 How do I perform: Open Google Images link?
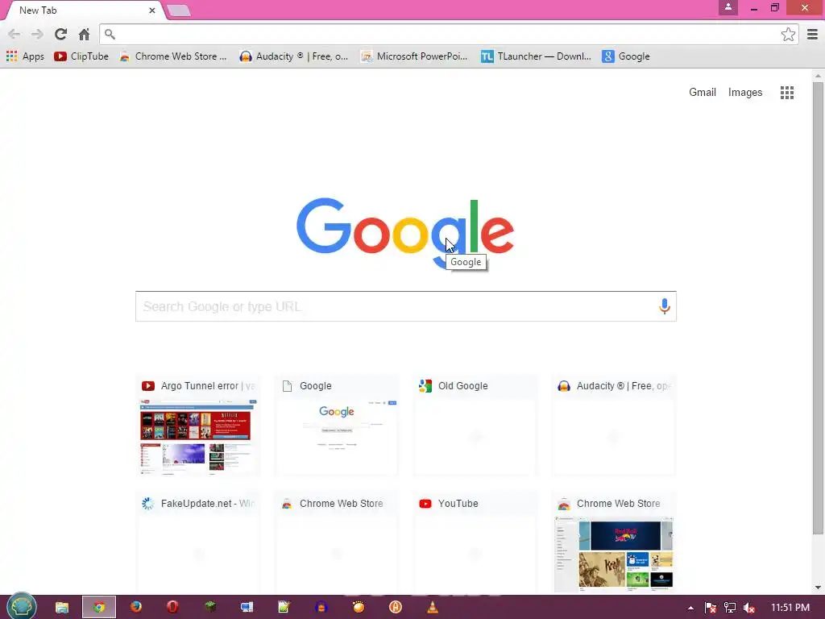[745, 93]
